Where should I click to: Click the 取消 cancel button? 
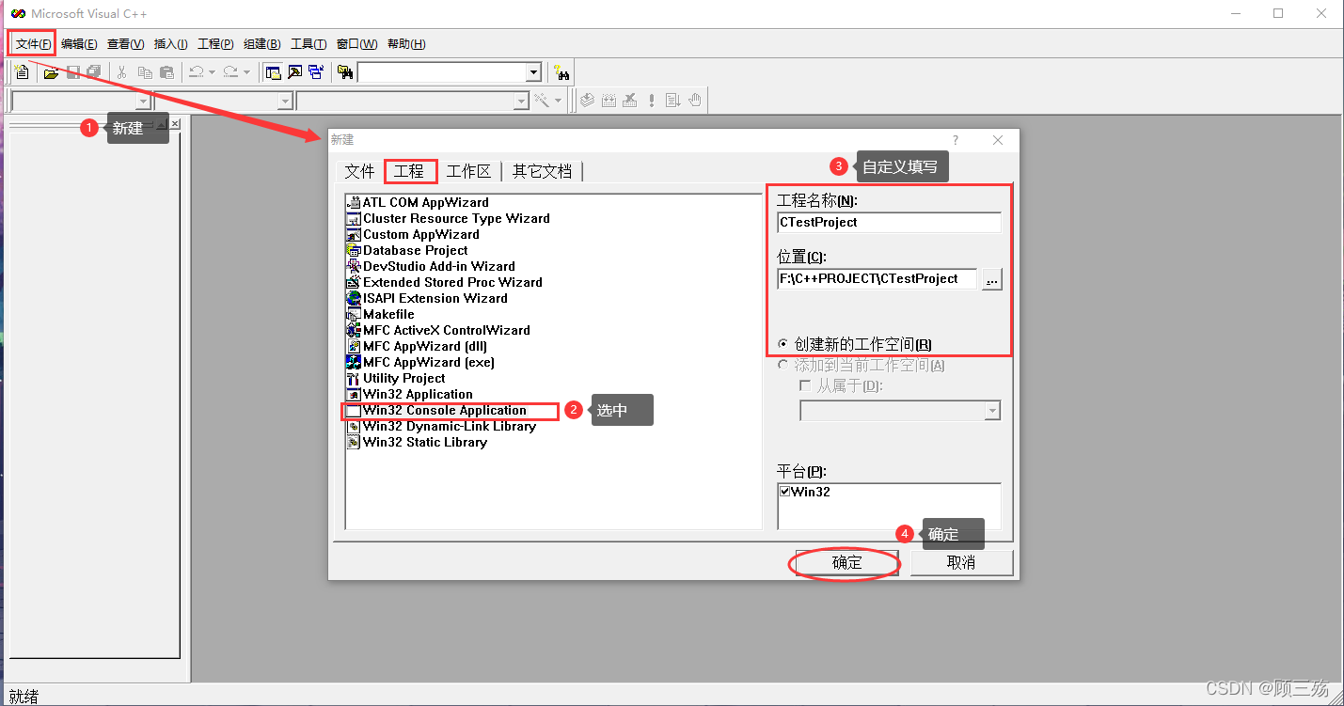[961, 562]
